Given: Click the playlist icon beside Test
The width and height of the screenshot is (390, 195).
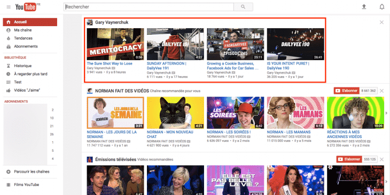Looking at the screenshot, I should (x=9, y=82).
